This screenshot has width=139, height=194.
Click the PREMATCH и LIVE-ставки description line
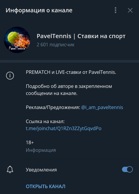tap(71, 72)
